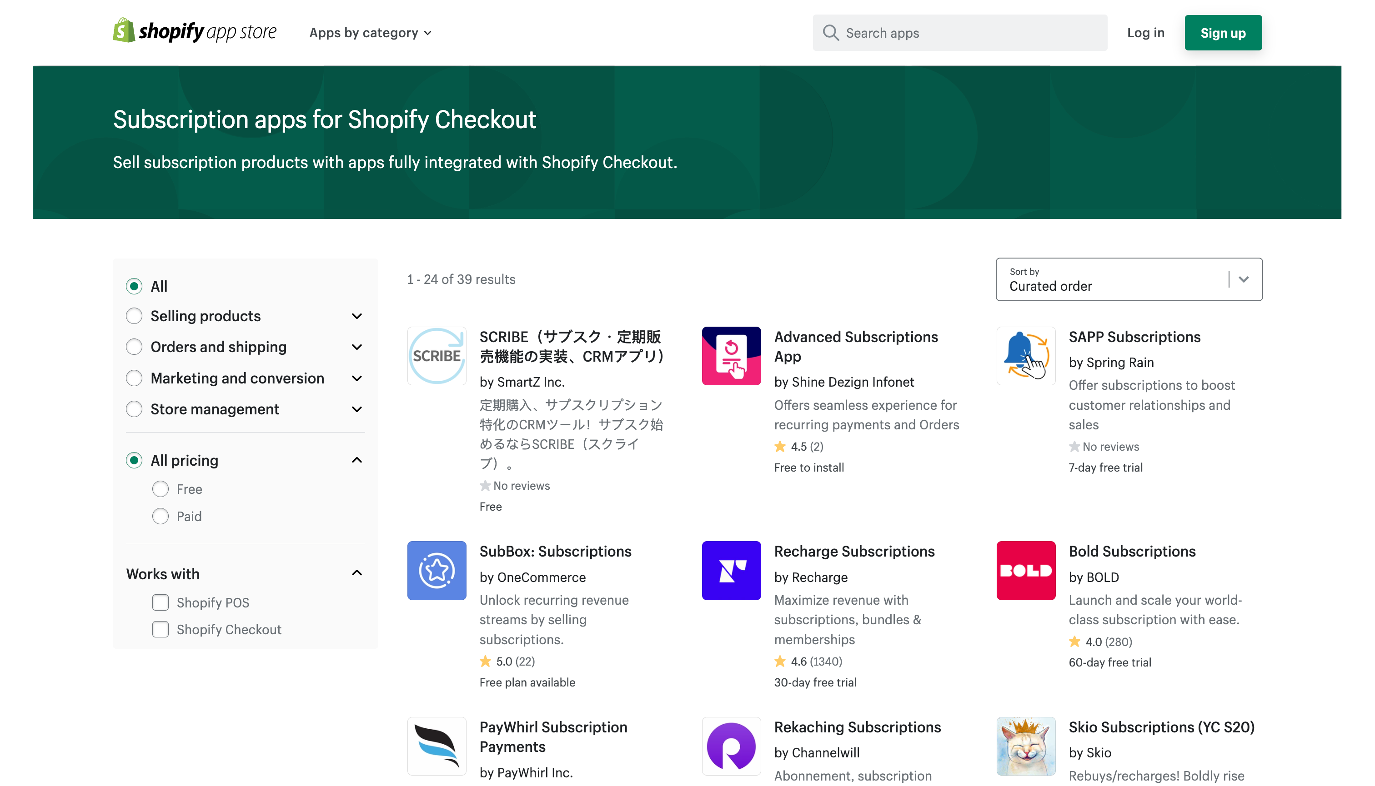
Task: Open the SAPP Subscriptions bell icon
Action: [x=1025, y=356]
